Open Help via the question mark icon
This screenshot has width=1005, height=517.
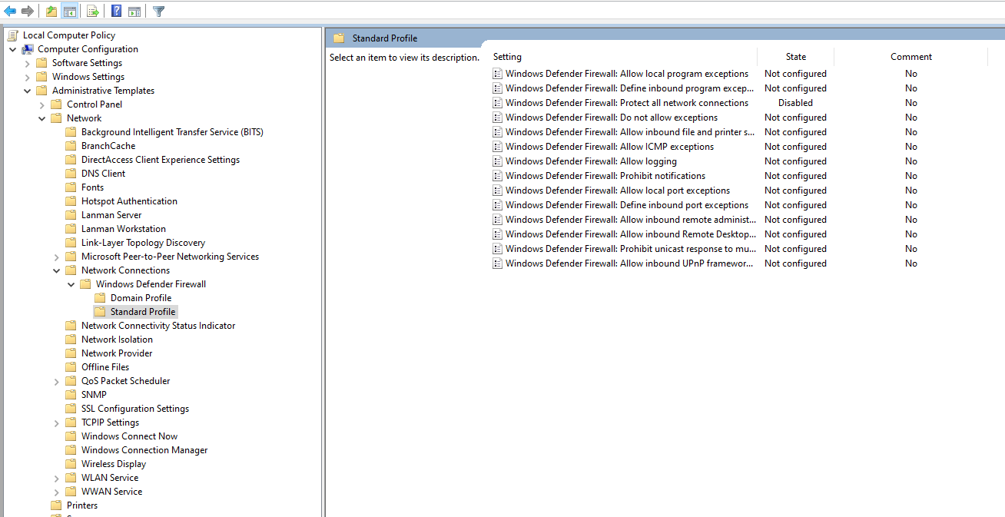pos(116,11)
